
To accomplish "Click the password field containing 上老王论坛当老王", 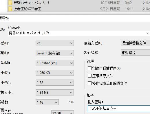I will point(119,109).
